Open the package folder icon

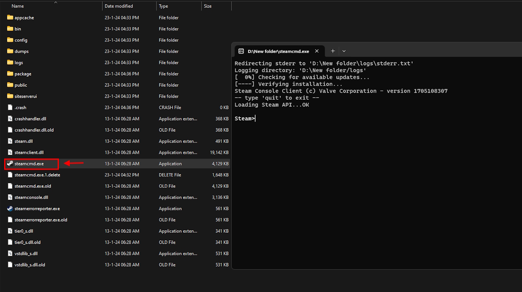10,73
